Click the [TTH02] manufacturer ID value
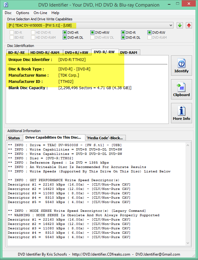 click(66, 82)
